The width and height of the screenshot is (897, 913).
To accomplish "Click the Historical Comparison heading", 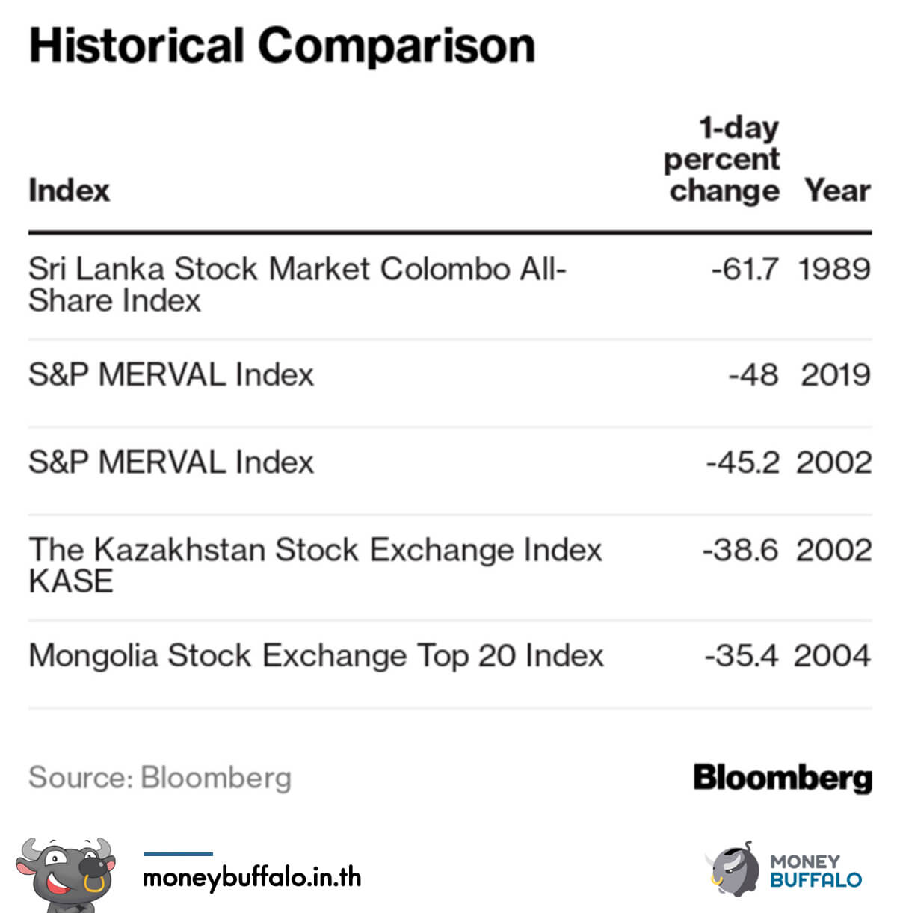I will (x=282, y=46).
